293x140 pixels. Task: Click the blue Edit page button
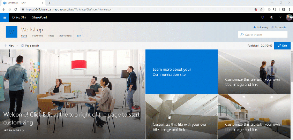282,46
